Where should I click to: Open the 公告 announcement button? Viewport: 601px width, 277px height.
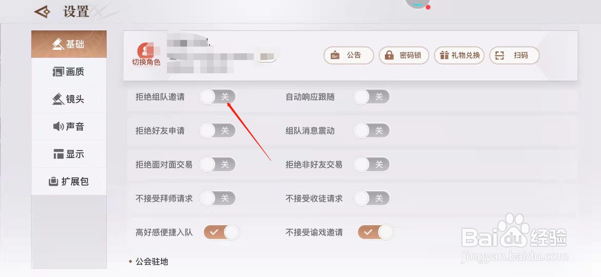click(x=349, y=56)
